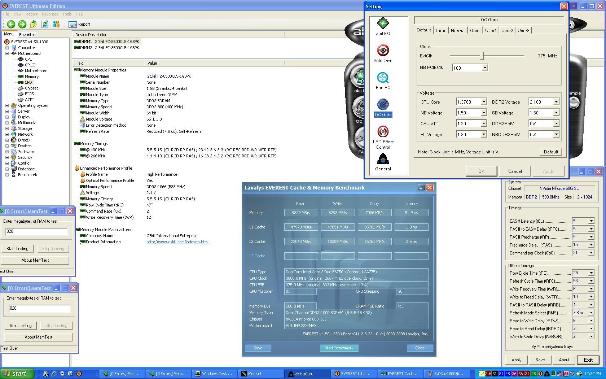The height and width of the screenshot is (379, 606).
Task: Click Exit button in Memset window
Action: point(588,360)
